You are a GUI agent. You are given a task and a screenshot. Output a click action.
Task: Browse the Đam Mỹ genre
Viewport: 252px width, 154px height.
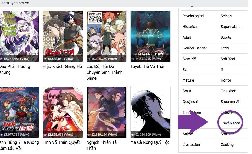(189, 59)
